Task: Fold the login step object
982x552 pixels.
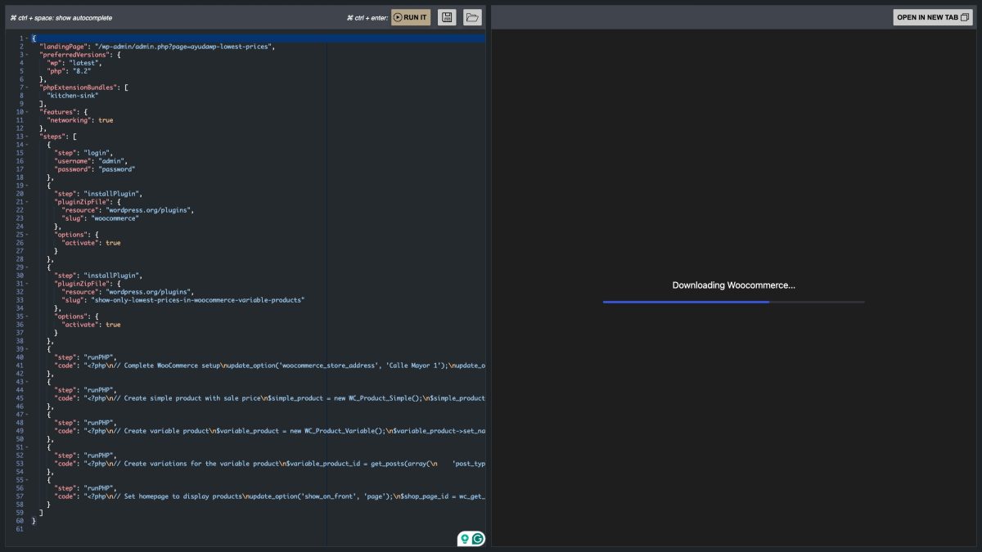Action: point(26,145)
